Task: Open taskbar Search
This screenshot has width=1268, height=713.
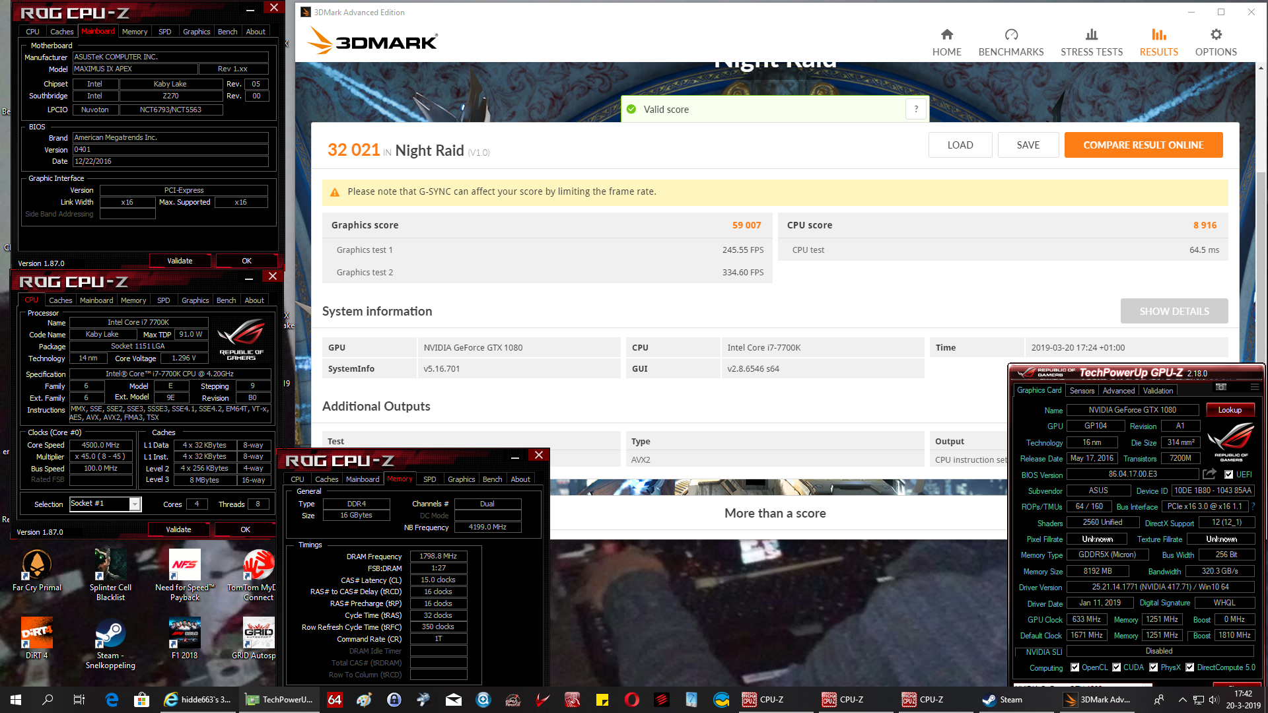Action: (x=48, y=700)
